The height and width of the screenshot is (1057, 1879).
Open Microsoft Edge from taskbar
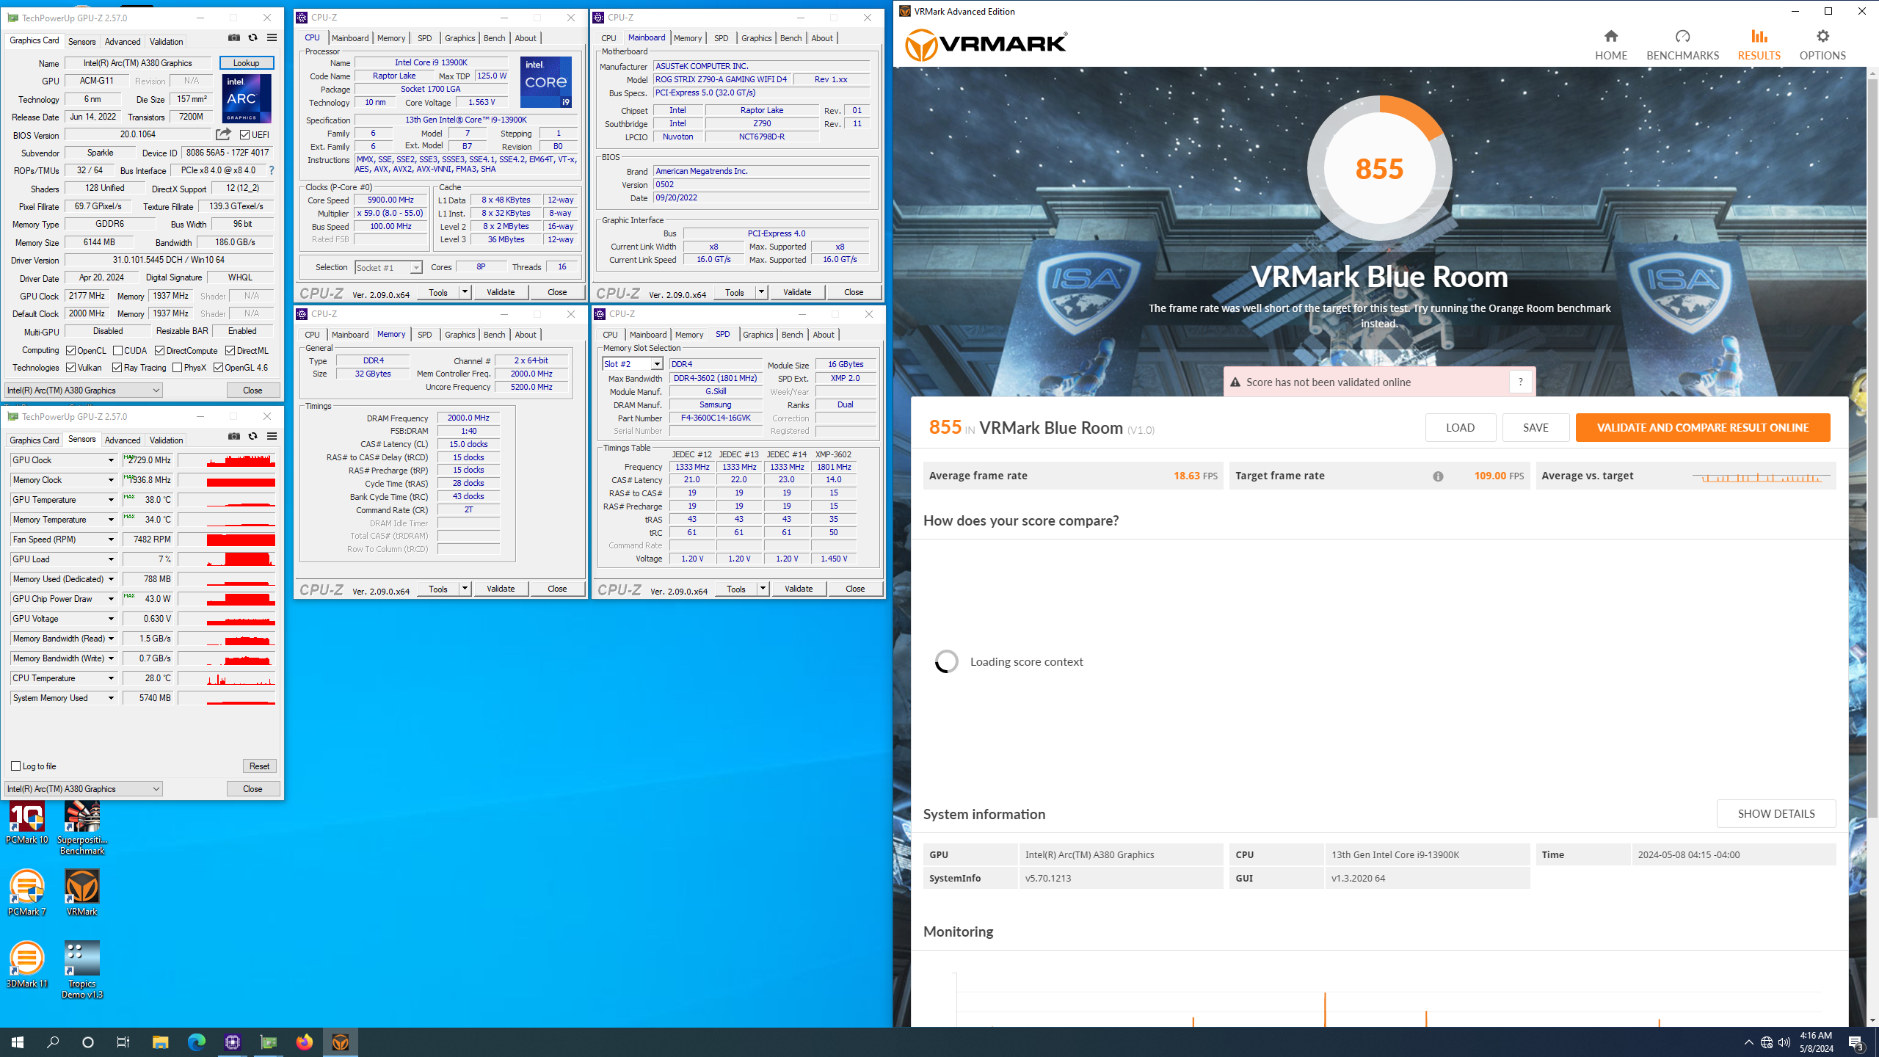[x=196, y=1042]
